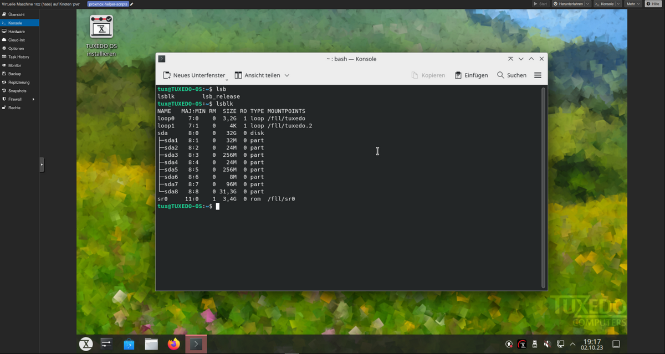Select Snapshots in the Proxmox sidebar

(17, 91)
